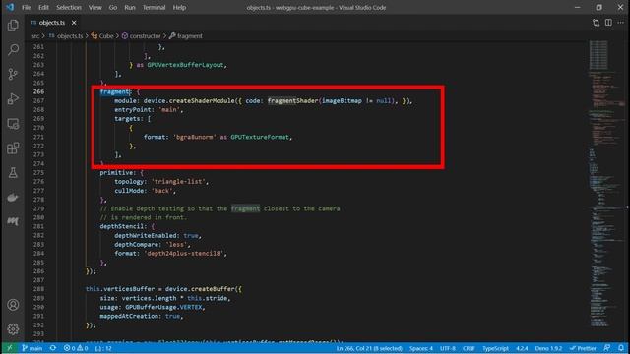Click the 'Deno 1.9.2' status item
This screenshot has height=354, width=630.
pos(548,348)
